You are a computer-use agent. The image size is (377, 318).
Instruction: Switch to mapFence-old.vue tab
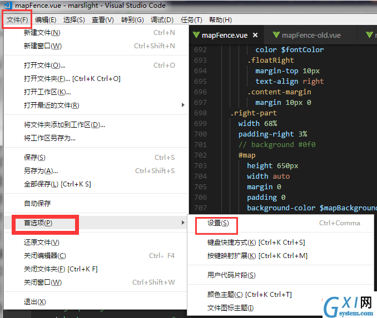click(x=311, y=35)
